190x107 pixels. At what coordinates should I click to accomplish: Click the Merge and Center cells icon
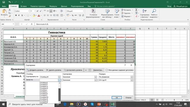pyautogui.click(x=62, y=15)
